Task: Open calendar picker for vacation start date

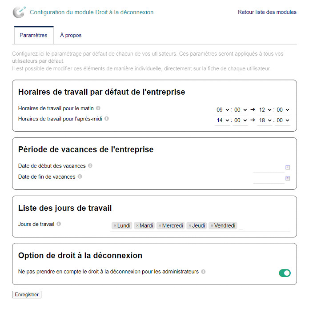Action: pyautogui.click(x=288, y=168)
